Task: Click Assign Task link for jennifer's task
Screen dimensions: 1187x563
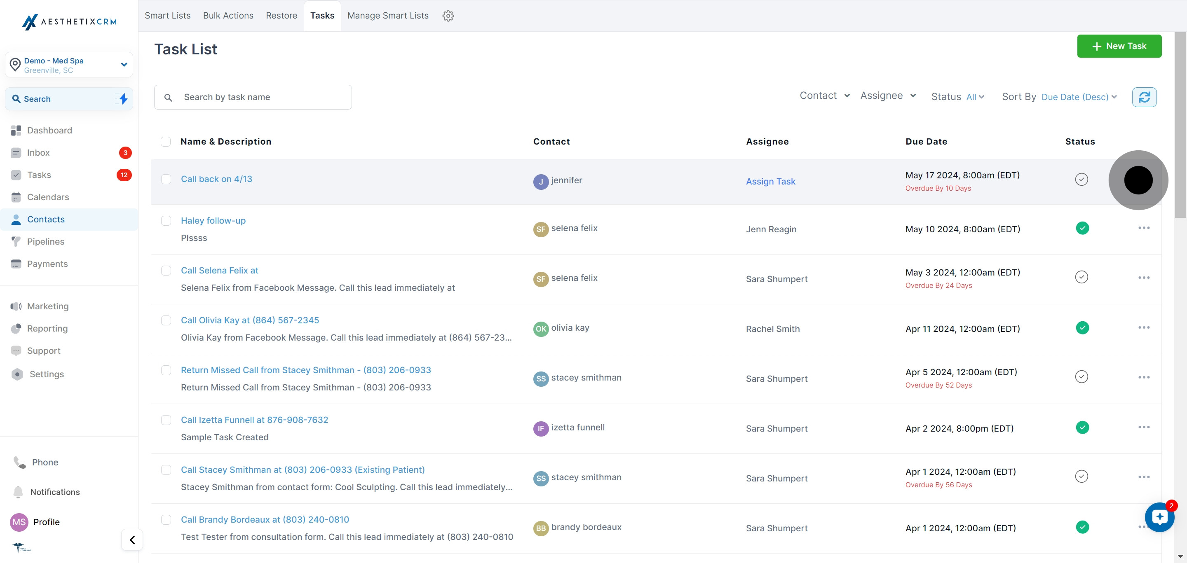Action: [x=770, y=181]
